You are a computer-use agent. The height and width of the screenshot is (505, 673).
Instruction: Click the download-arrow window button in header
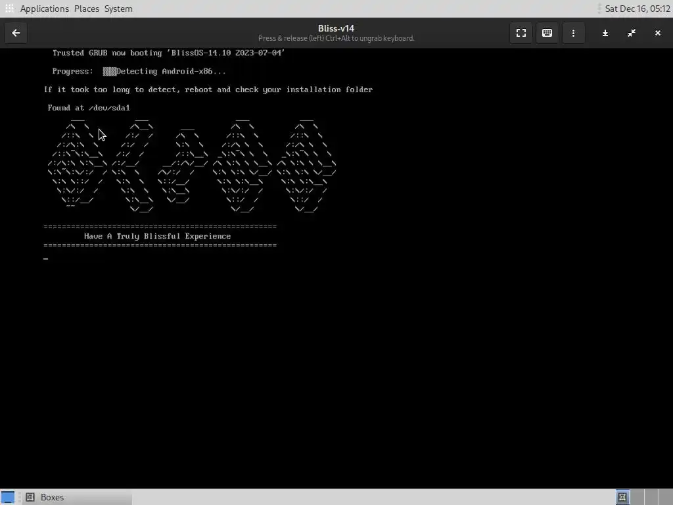point(605,33)
